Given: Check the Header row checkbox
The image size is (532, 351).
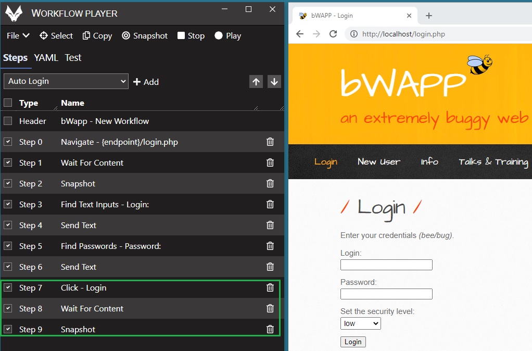Looking at the screenshot, I should (x=8, y=121).
